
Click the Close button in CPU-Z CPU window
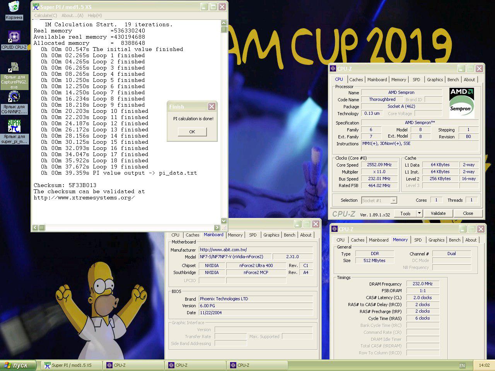[468, 213]
